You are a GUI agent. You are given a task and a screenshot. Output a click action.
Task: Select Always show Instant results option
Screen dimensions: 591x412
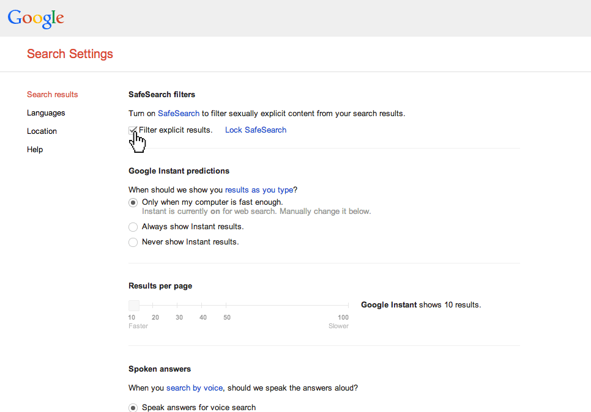coord(133,227)
